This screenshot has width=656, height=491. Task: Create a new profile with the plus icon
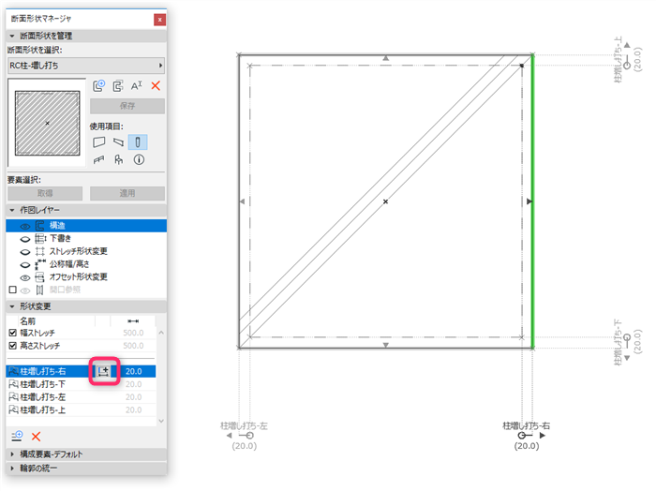click(98, 85)
